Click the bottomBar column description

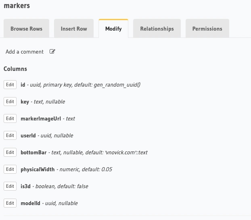pos(99,152)
